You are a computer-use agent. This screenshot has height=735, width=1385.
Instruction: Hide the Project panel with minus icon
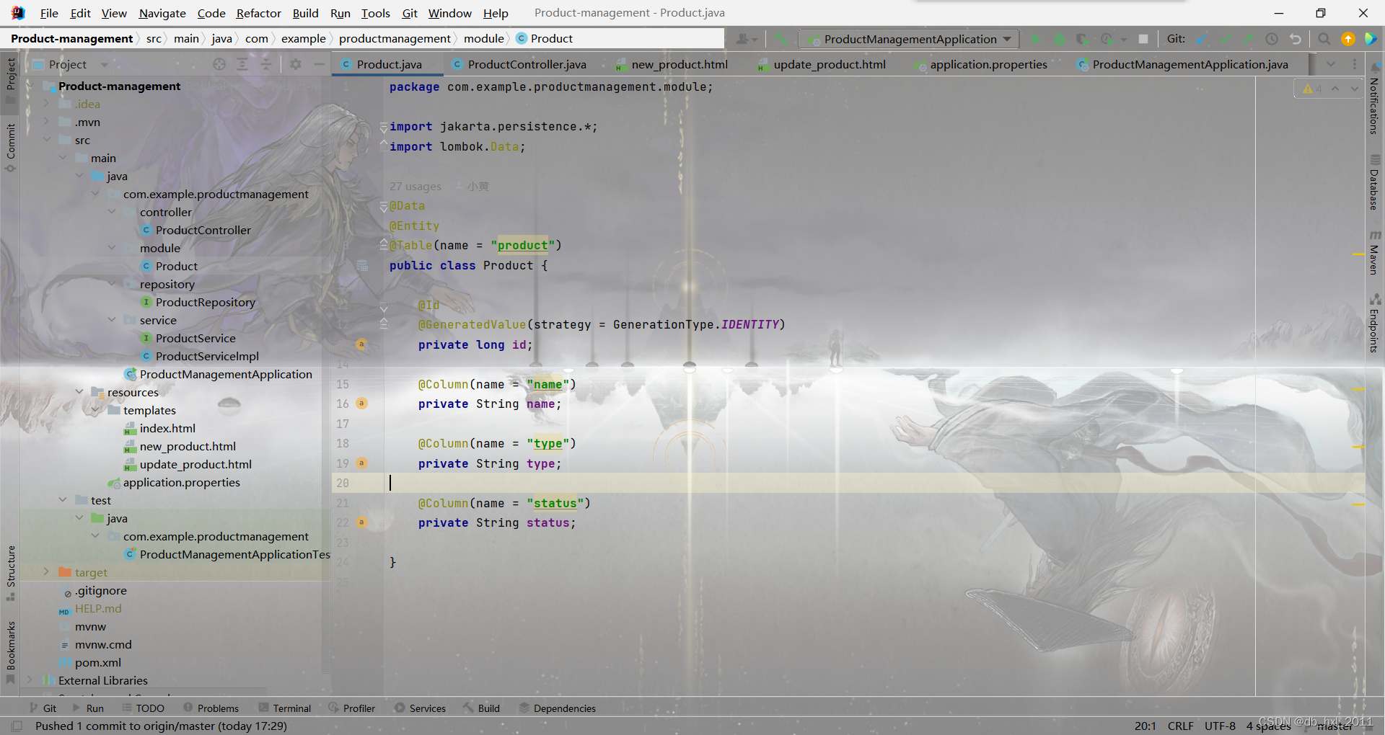point(319,64)
